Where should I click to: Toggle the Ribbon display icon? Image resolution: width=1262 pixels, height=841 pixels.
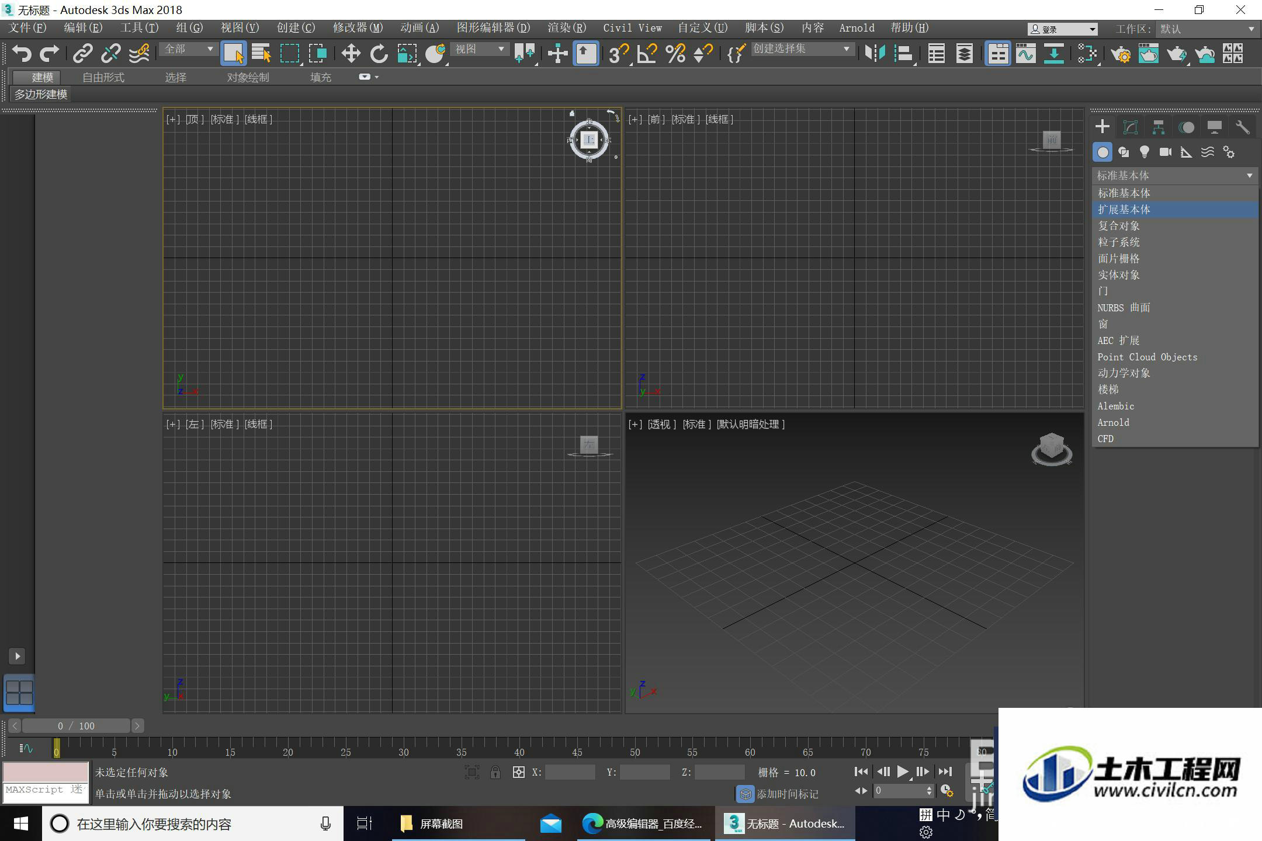(998, 54)
